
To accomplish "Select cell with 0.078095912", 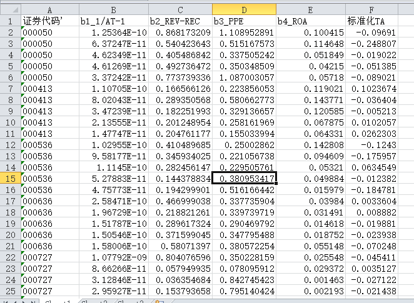I will (245, 269).
